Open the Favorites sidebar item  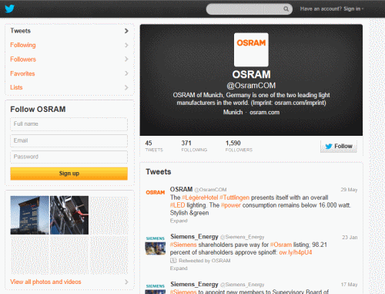(x=69, y=73)
